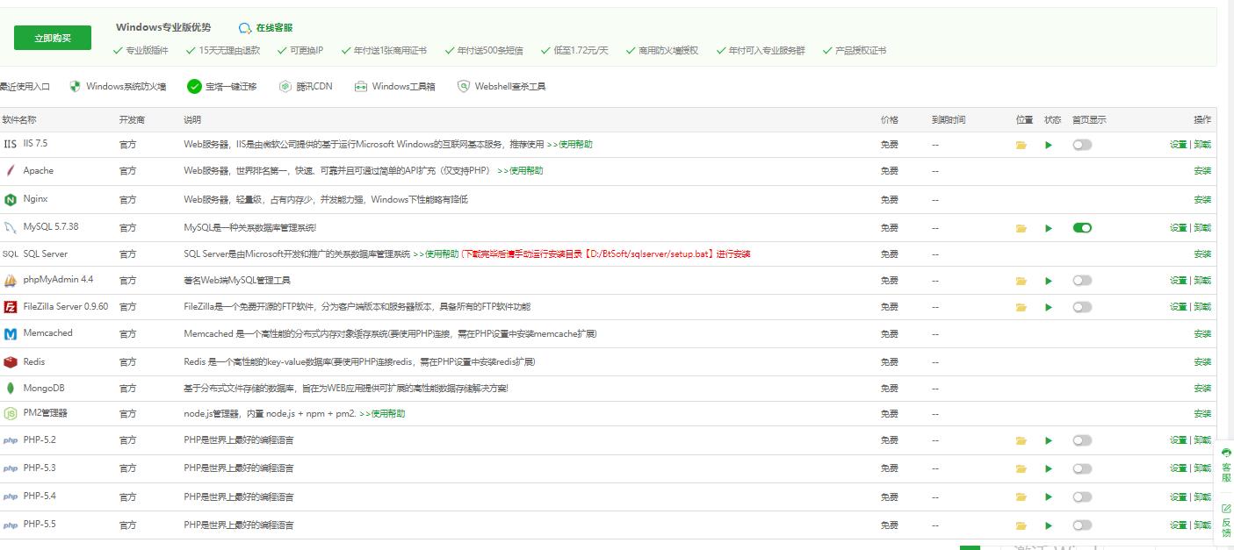Click PHP-5.5 status play icon
The image size is (1234, 550).
1049,526
